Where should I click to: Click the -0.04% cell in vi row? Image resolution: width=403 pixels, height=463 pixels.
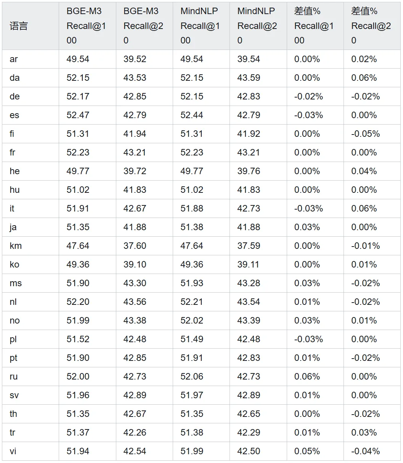tap(365, 451)
